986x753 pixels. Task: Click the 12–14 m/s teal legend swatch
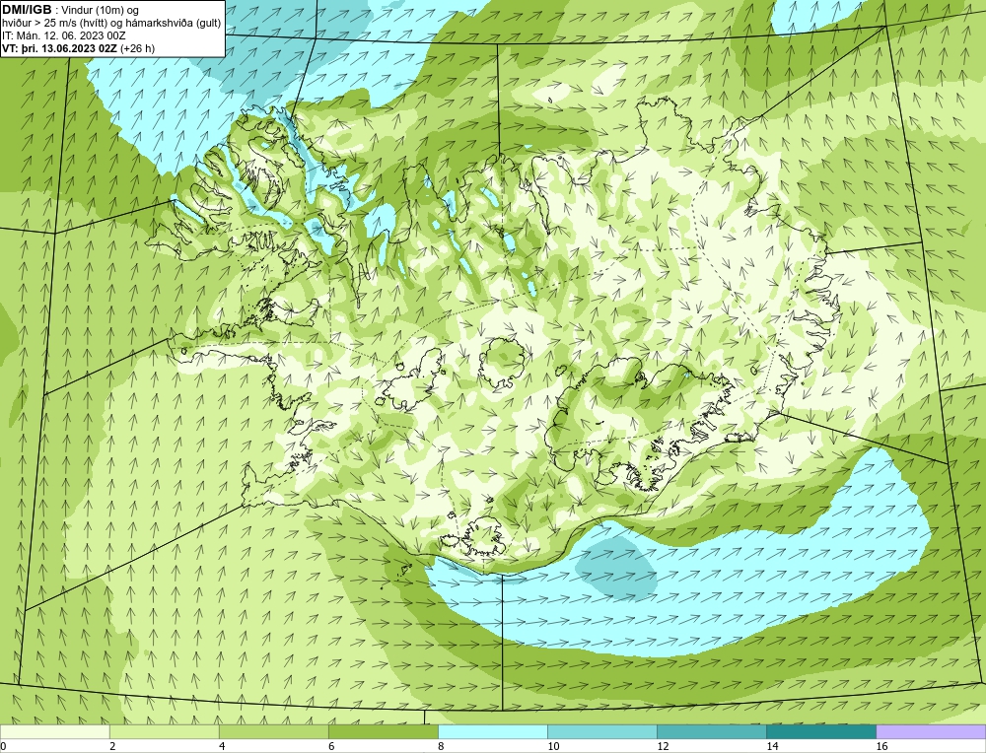711,731
